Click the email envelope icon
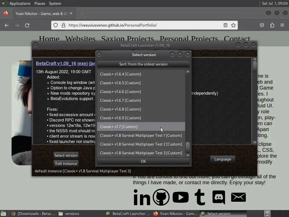The height and width of the screenshot is (217, 289). (x=238, y=197)
